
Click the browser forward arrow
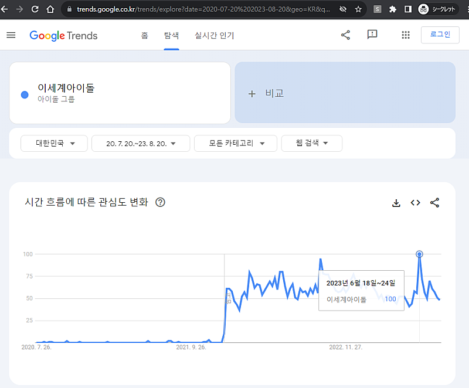click(x=20, y=9)
